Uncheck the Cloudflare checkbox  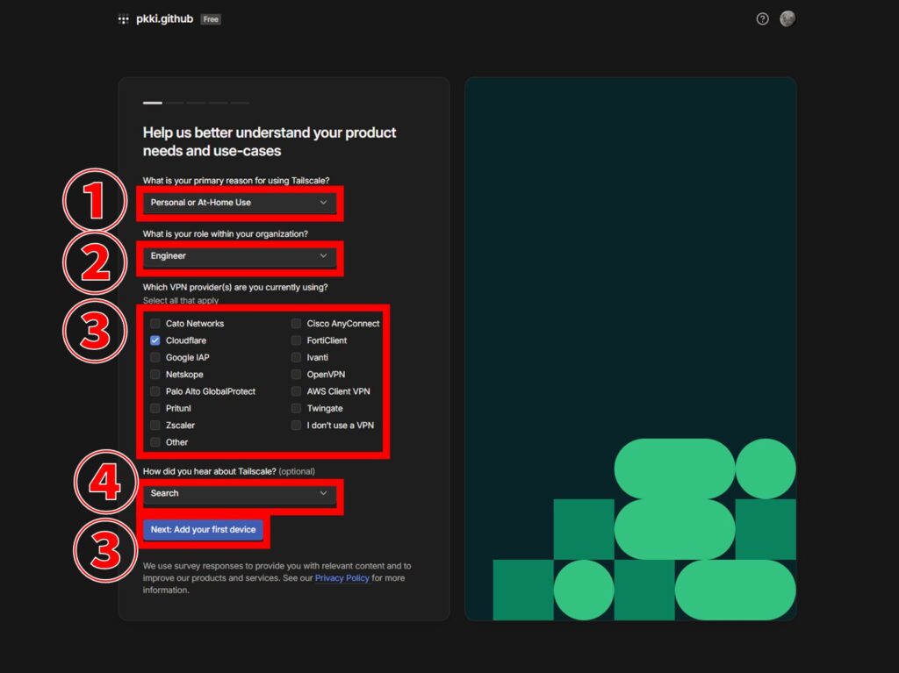coord(155,340)
